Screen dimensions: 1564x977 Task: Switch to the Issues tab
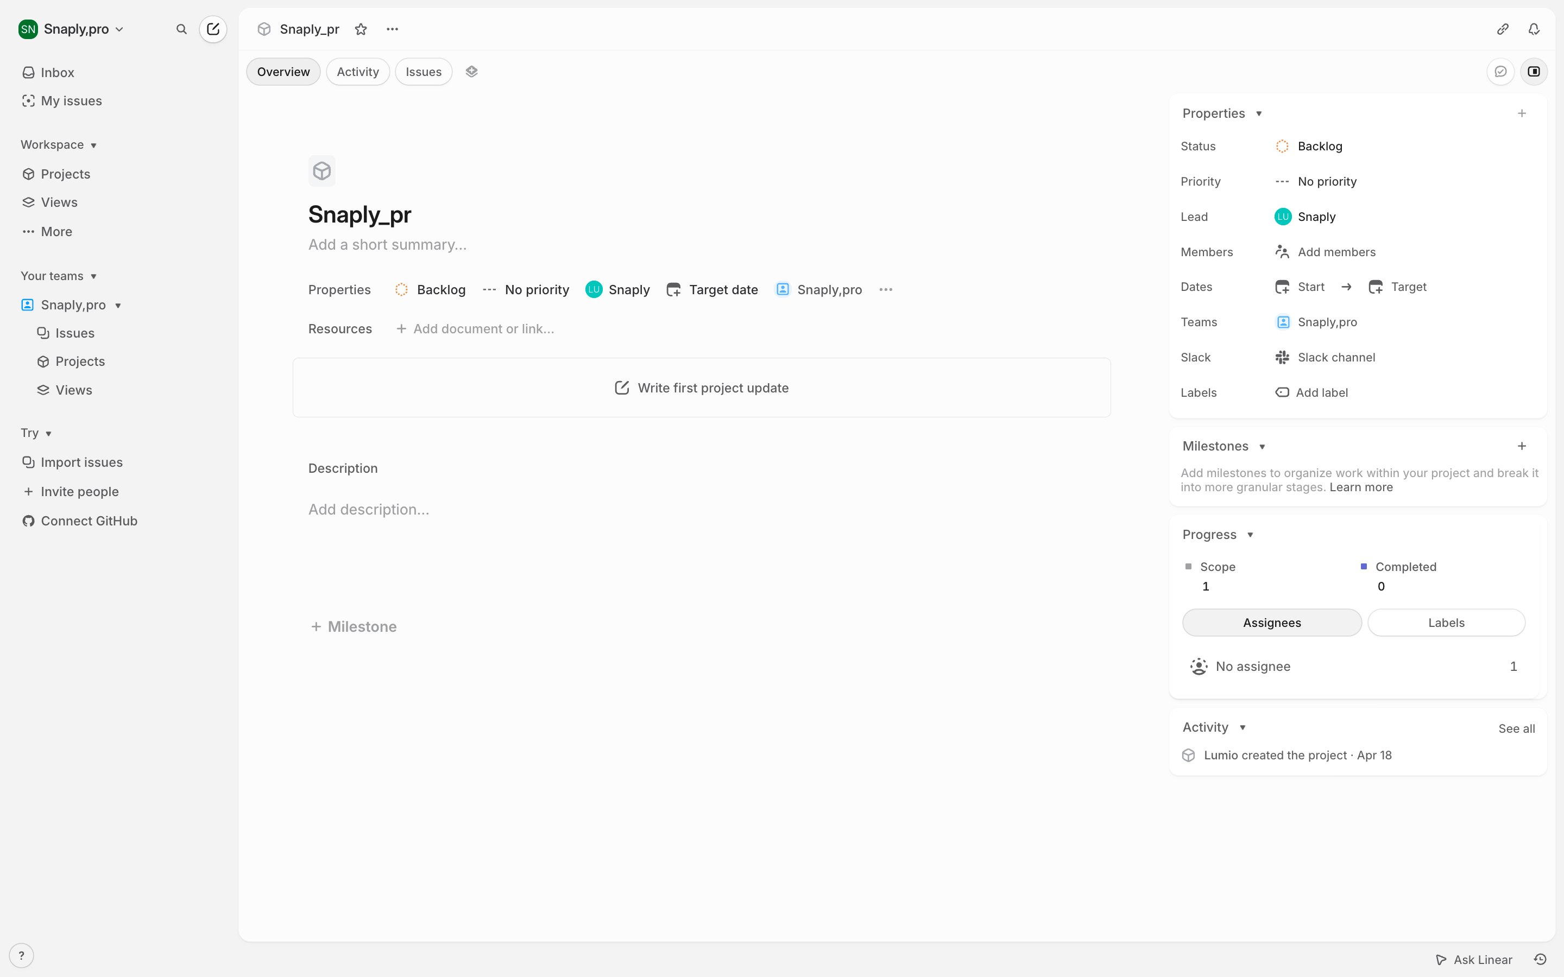[424, 72]
